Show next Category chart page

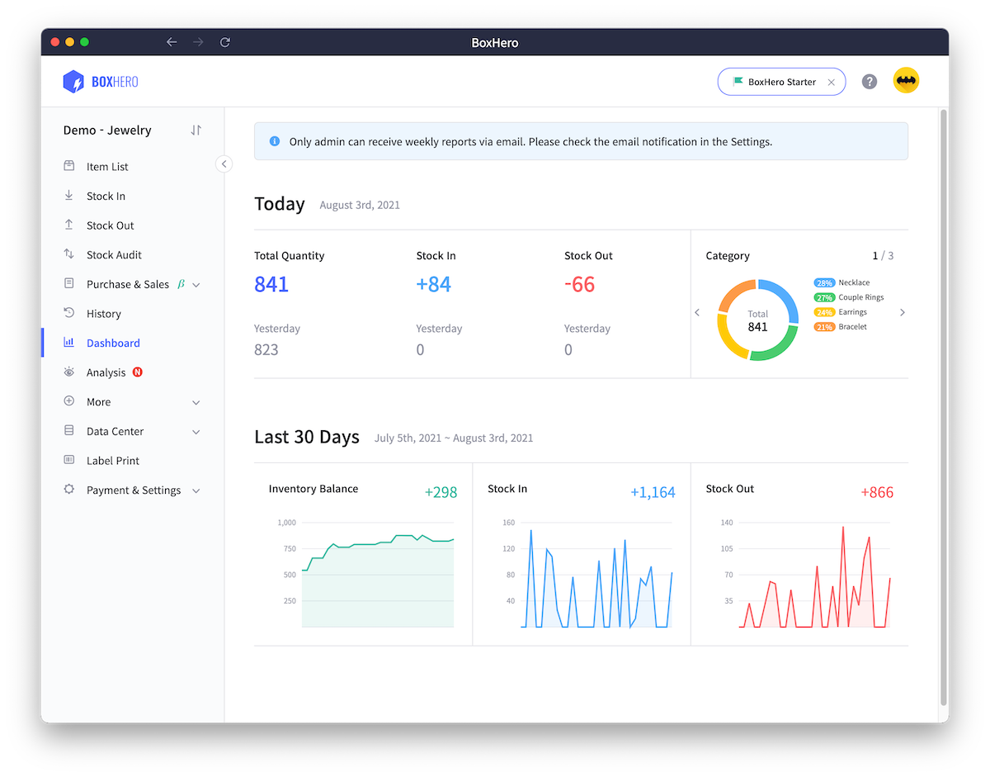[902, 312]
